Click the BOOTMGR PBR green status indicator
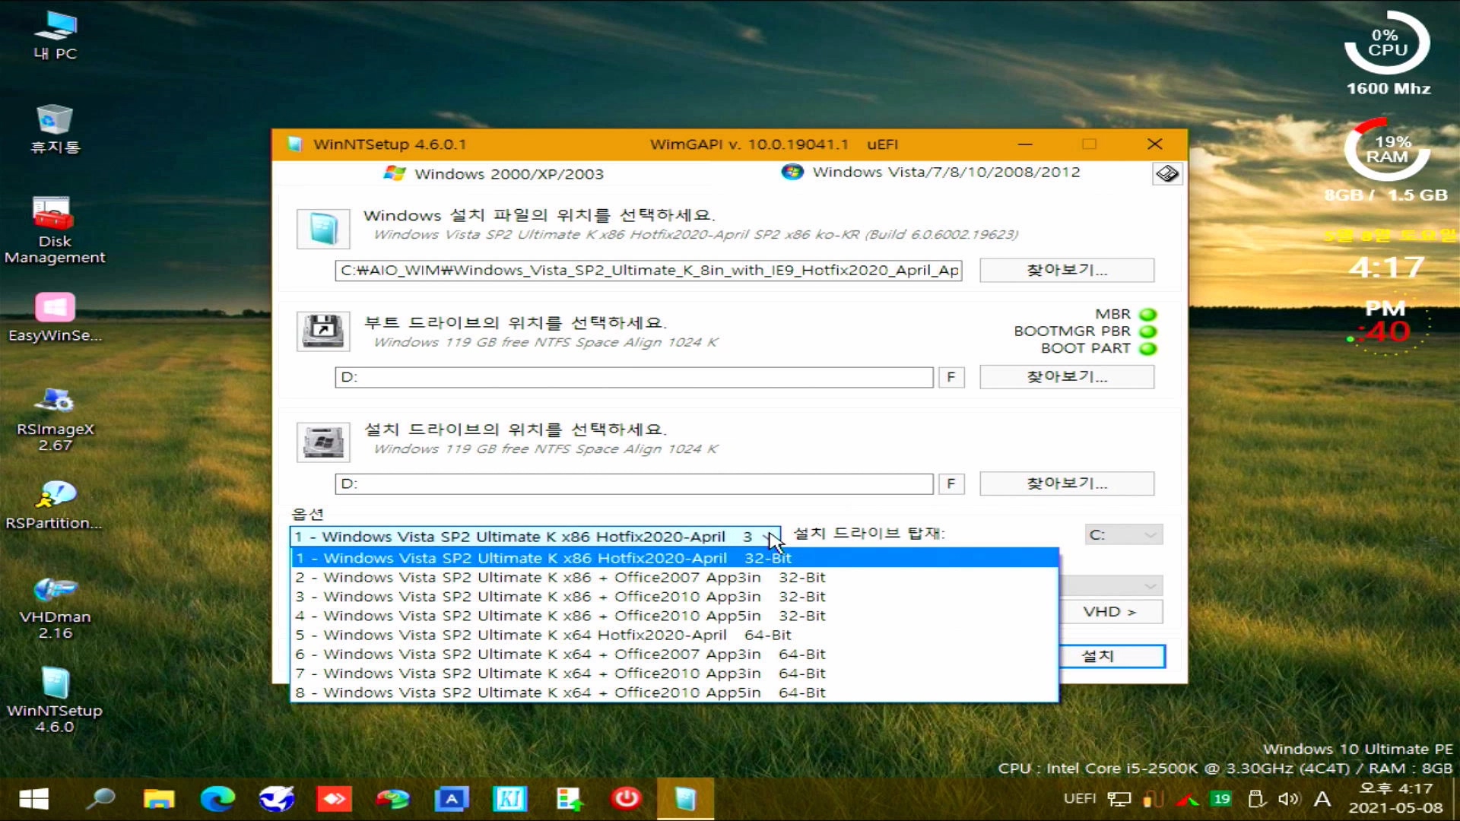This screenshot has height=821, width=1460. coord(1148,331)
